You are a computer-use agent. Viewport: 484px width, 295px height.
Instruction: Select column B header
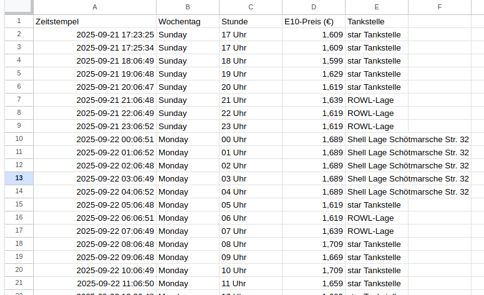tap(188, 7)
